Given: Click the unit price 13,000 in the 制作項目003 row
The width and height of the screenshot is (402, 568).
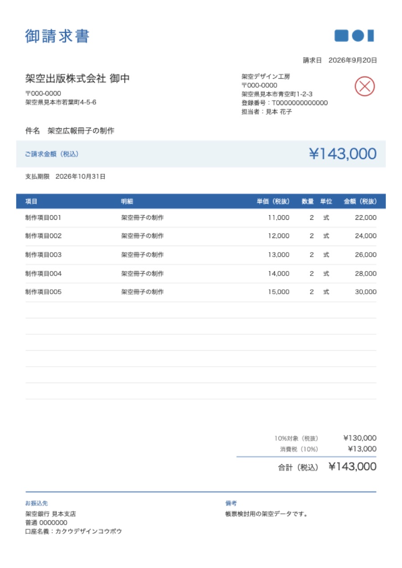Looking at the screenshot, I should [279, 255].
